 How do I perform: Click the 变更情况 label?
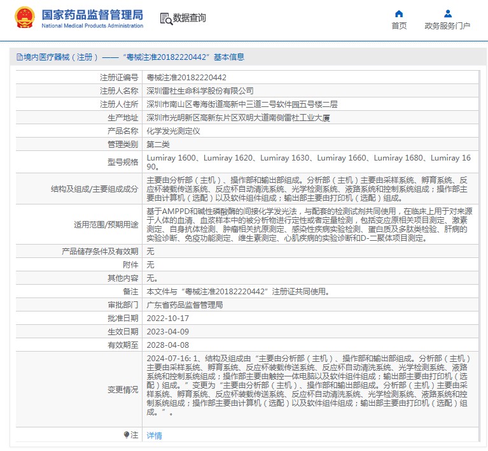point(123,390)
